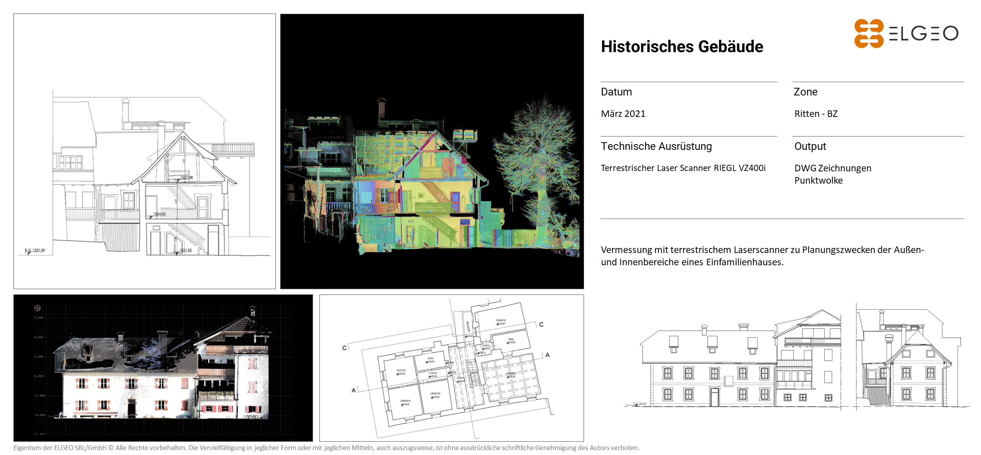
Task: Click the view-orientation icon above the 7.500 label
Action: pos(38,308)
